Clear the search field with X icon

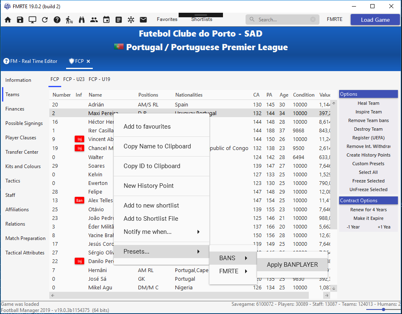click(x=313, y=19)
